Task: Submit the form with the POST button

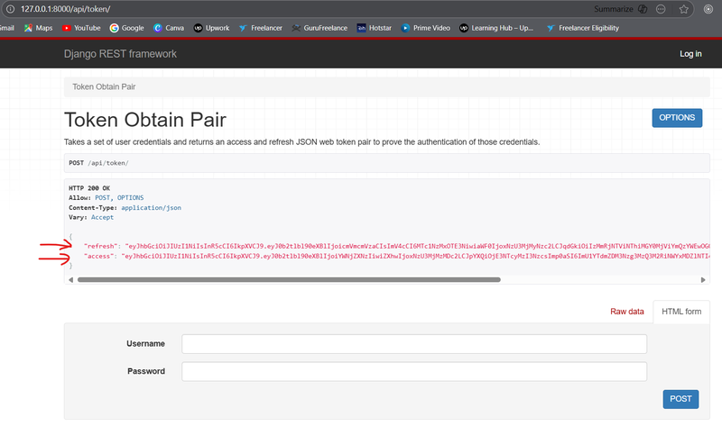Action: click(x=680, y=399)
